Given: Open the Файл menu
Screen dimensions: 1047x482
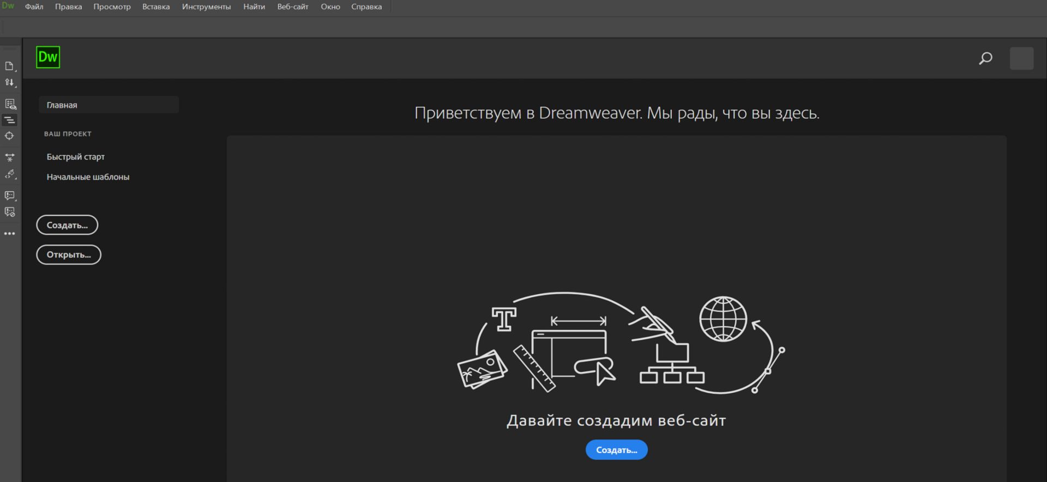Looking at the screenshot, I should point(34,7).
